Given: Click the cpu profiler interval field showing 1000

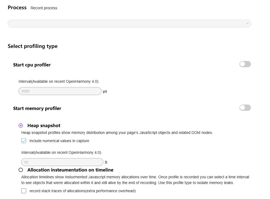Looking at the screenshot, I should click(60, 91).
